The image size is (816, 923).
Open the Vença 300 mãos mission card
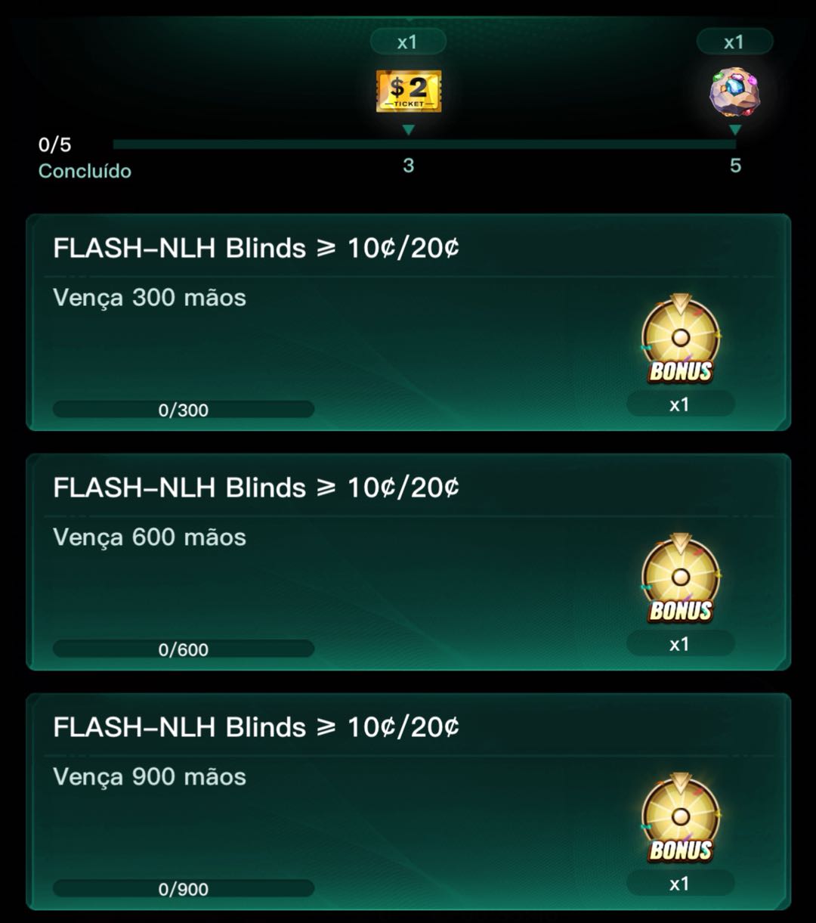409,323
